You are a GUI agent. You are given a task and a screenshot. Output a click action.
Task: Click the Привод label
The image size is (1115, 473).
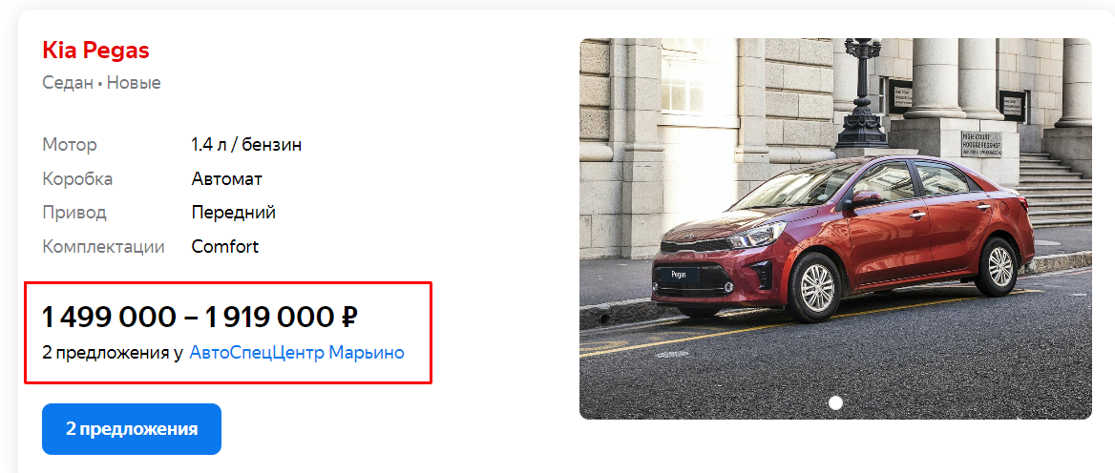pyautogui.click(x=74, y=213)
